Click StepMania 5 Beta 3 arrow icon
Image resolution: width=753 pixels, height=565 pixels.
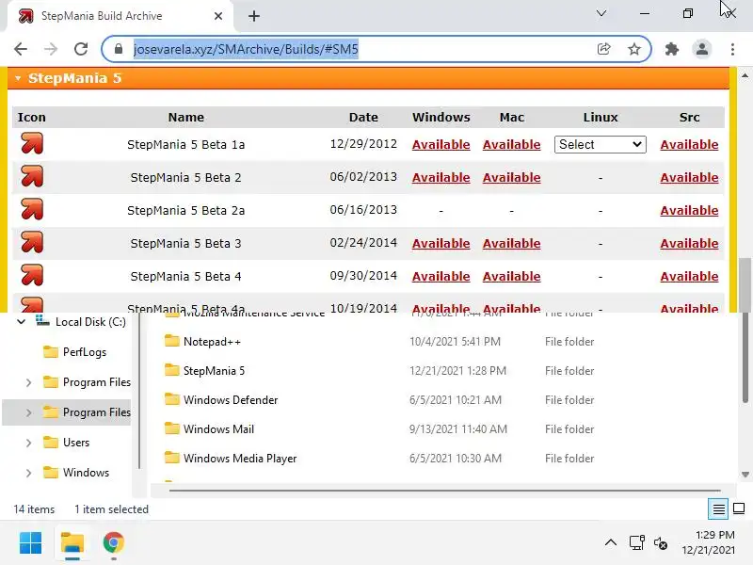(32, 243)
